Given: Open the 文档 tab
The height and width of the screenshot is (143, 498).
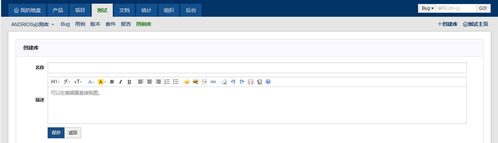Looking at the screenshot, I should coord(124,10).
